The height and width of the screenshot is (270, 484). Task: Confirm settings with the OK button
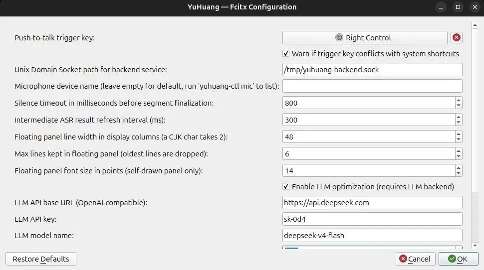click(x=459, y=259)
